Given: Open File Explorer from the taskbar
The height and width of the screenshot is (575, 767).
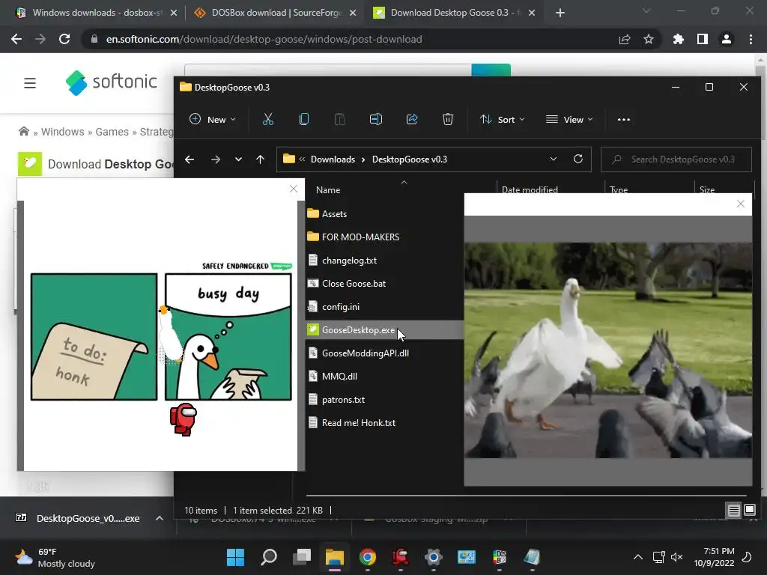Looking at the screenshot, I should [x=335, y=557].
